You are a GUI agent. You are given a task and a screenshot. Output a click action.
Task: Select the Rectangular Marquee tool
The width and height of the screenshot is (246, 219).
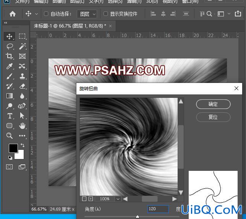tap(22, 36)
